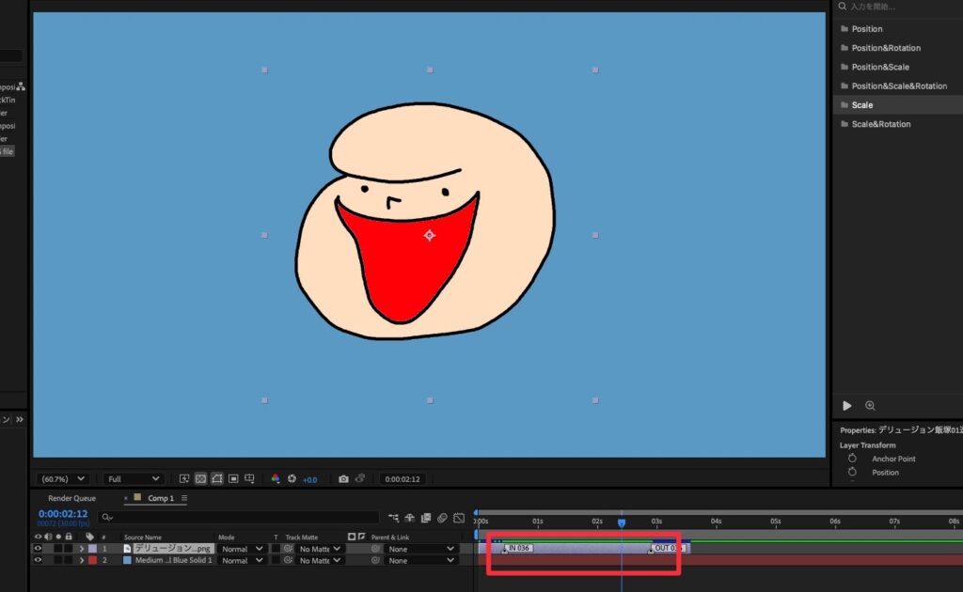Switch to the Render Queue tab
This screenshot has width=963, height=592.
pos(71,498)
